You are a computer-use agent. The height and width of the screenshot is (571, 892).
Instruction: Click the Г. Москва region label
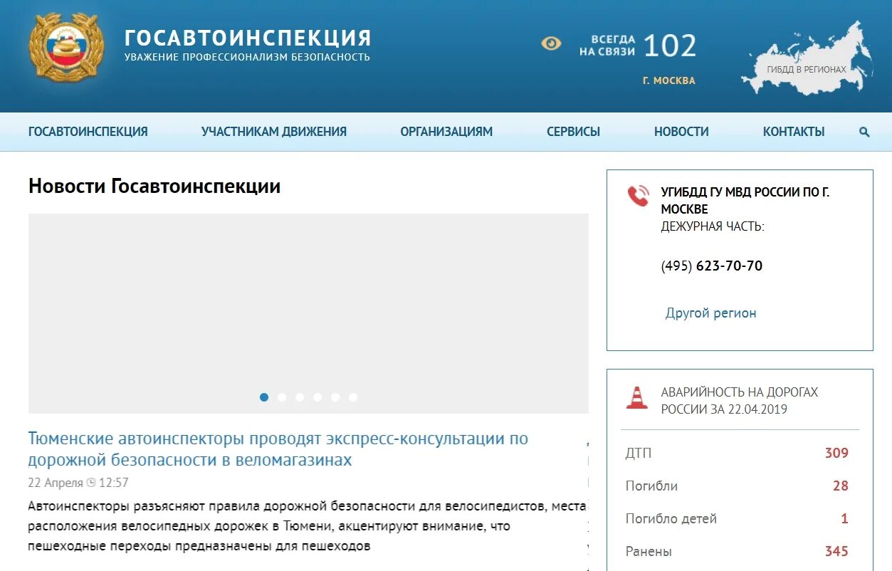[x=669, y=80]
